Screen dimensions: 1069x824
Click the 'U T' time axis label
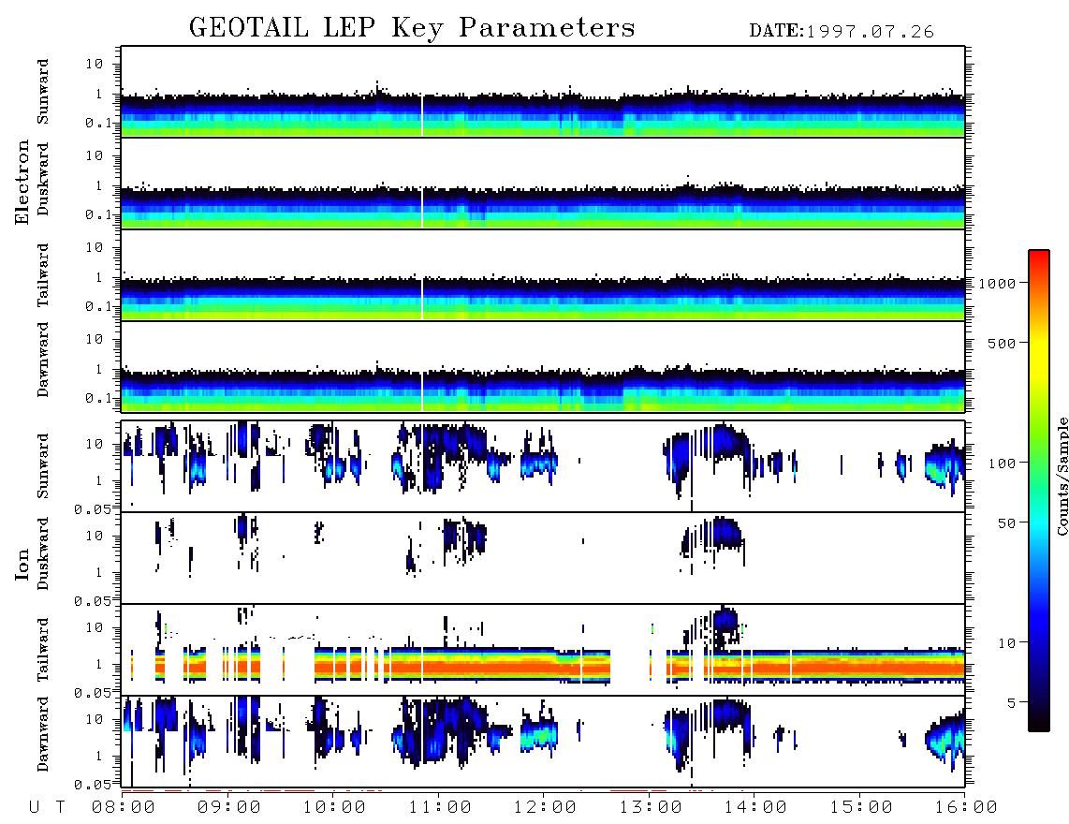47,808
